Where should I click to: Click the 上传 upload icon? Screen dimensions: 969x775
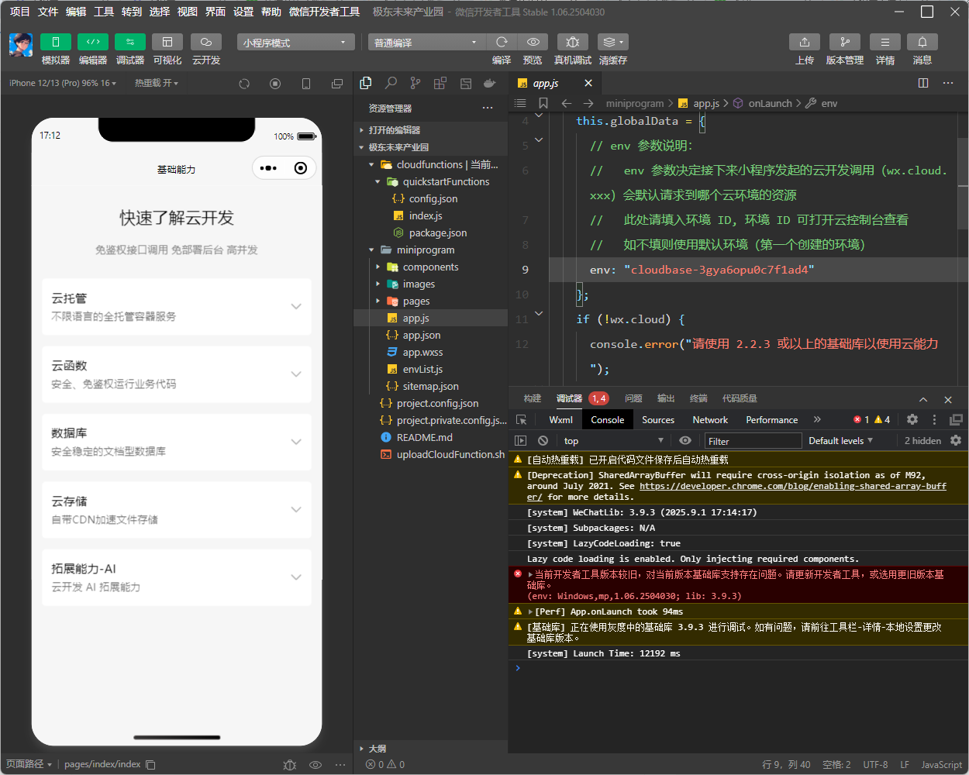805,42
